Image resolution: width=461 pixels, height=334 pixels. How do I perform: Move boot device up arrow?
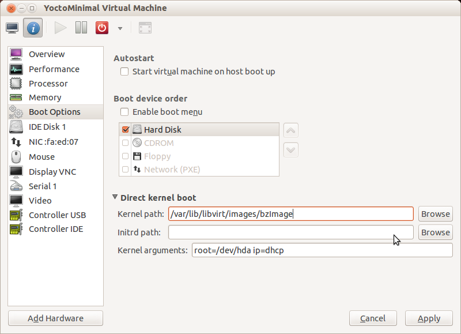[291, 130]
